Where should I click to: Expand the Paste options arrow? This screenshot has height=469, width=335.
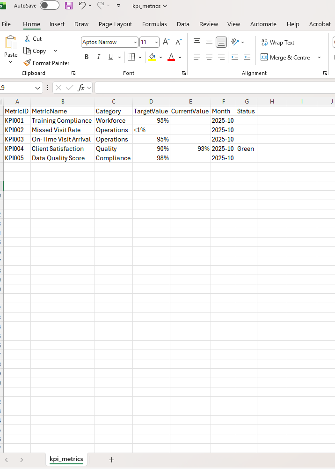tap(11, 62)
